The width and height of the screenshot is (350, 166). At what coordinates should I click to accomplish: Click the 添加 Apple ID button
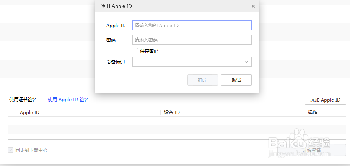(x=326, y=100)
